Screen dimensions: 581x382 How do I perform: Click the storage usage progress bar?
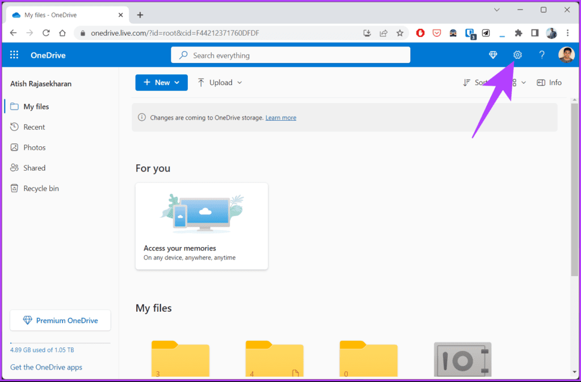pyautogui.click(x=60, y=343)
